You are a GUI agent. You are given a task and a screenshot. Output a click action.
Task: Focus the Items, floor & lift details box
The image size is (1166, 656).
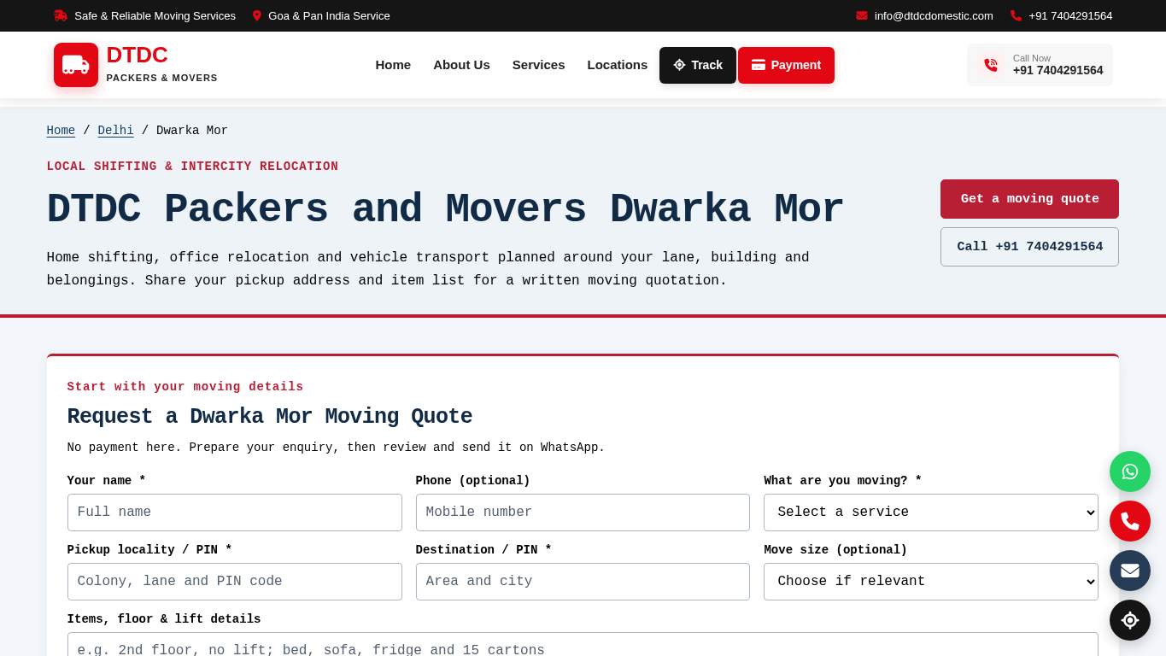583,645
